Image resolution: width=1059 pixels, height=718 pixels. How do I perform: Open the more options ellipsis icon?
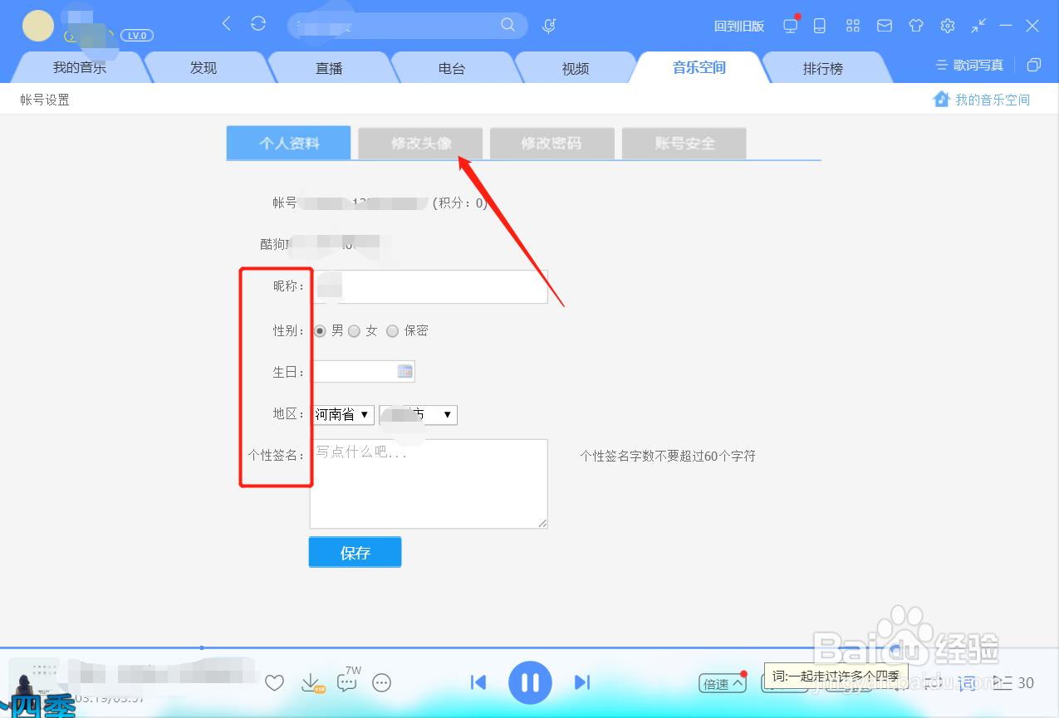(x=382, y=683)
